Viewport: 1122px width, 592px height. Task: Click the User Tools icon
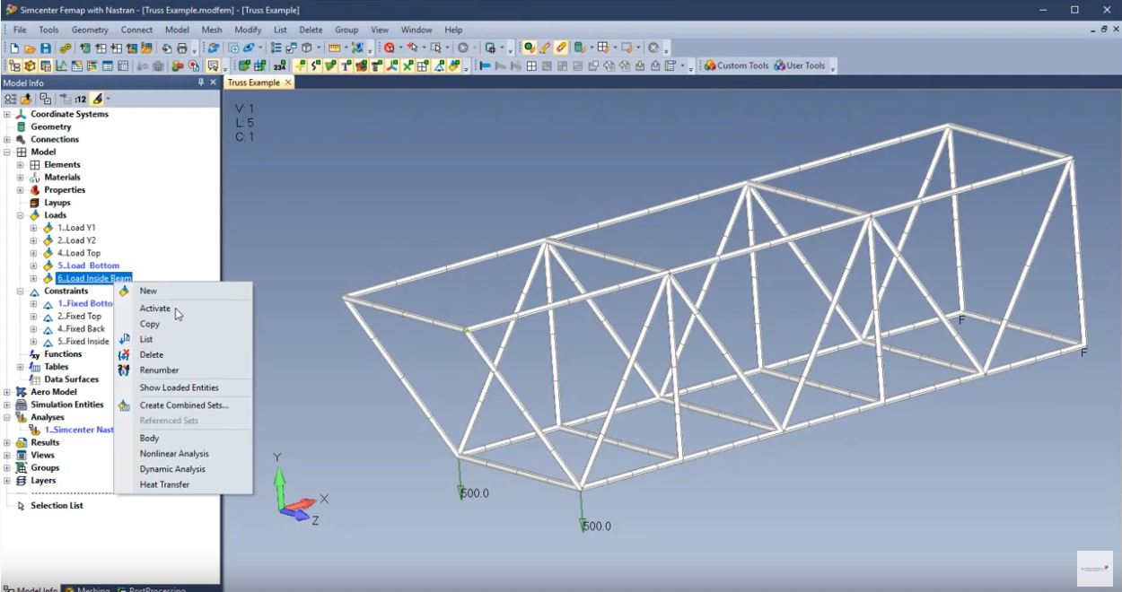click(x=779, y=65)
